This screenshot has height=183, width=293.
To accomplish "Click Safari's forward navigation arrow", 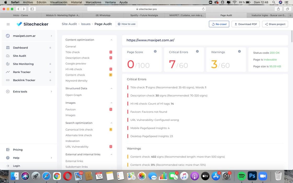I will (24, 9).
